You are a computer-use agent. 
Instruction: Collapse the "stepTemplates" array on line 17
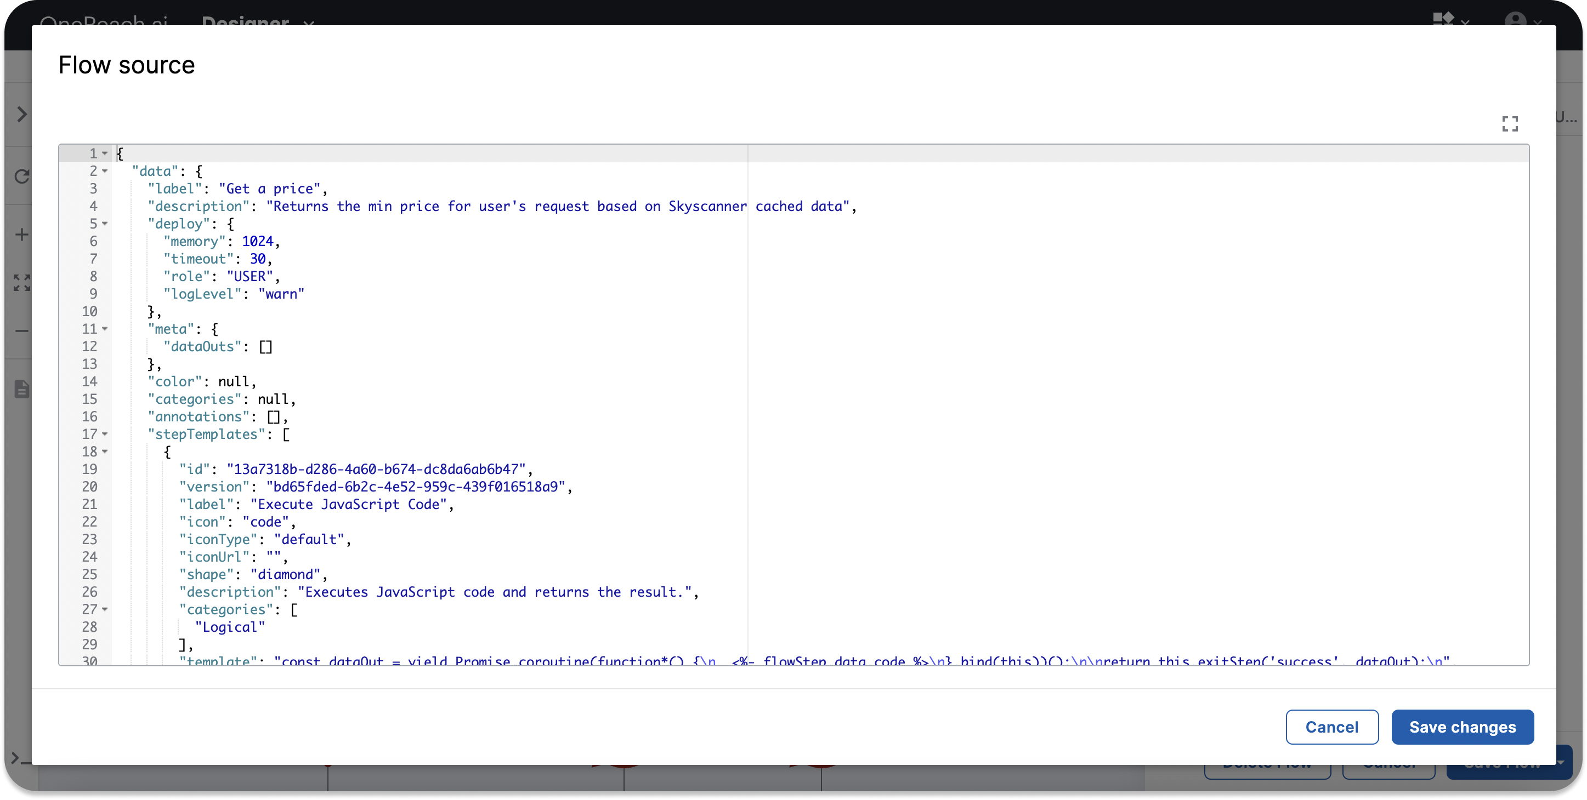coord(105,434)
